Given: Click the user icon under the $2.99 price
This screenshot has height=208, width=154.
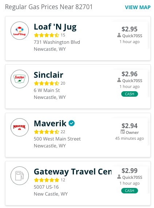Looking at the screenshot, I should coord(119,177).
